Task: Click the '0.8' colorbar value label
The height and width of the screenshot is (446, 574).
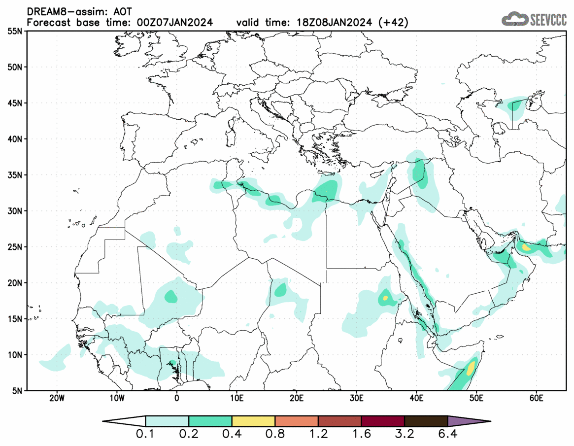Action: (275, 434)
